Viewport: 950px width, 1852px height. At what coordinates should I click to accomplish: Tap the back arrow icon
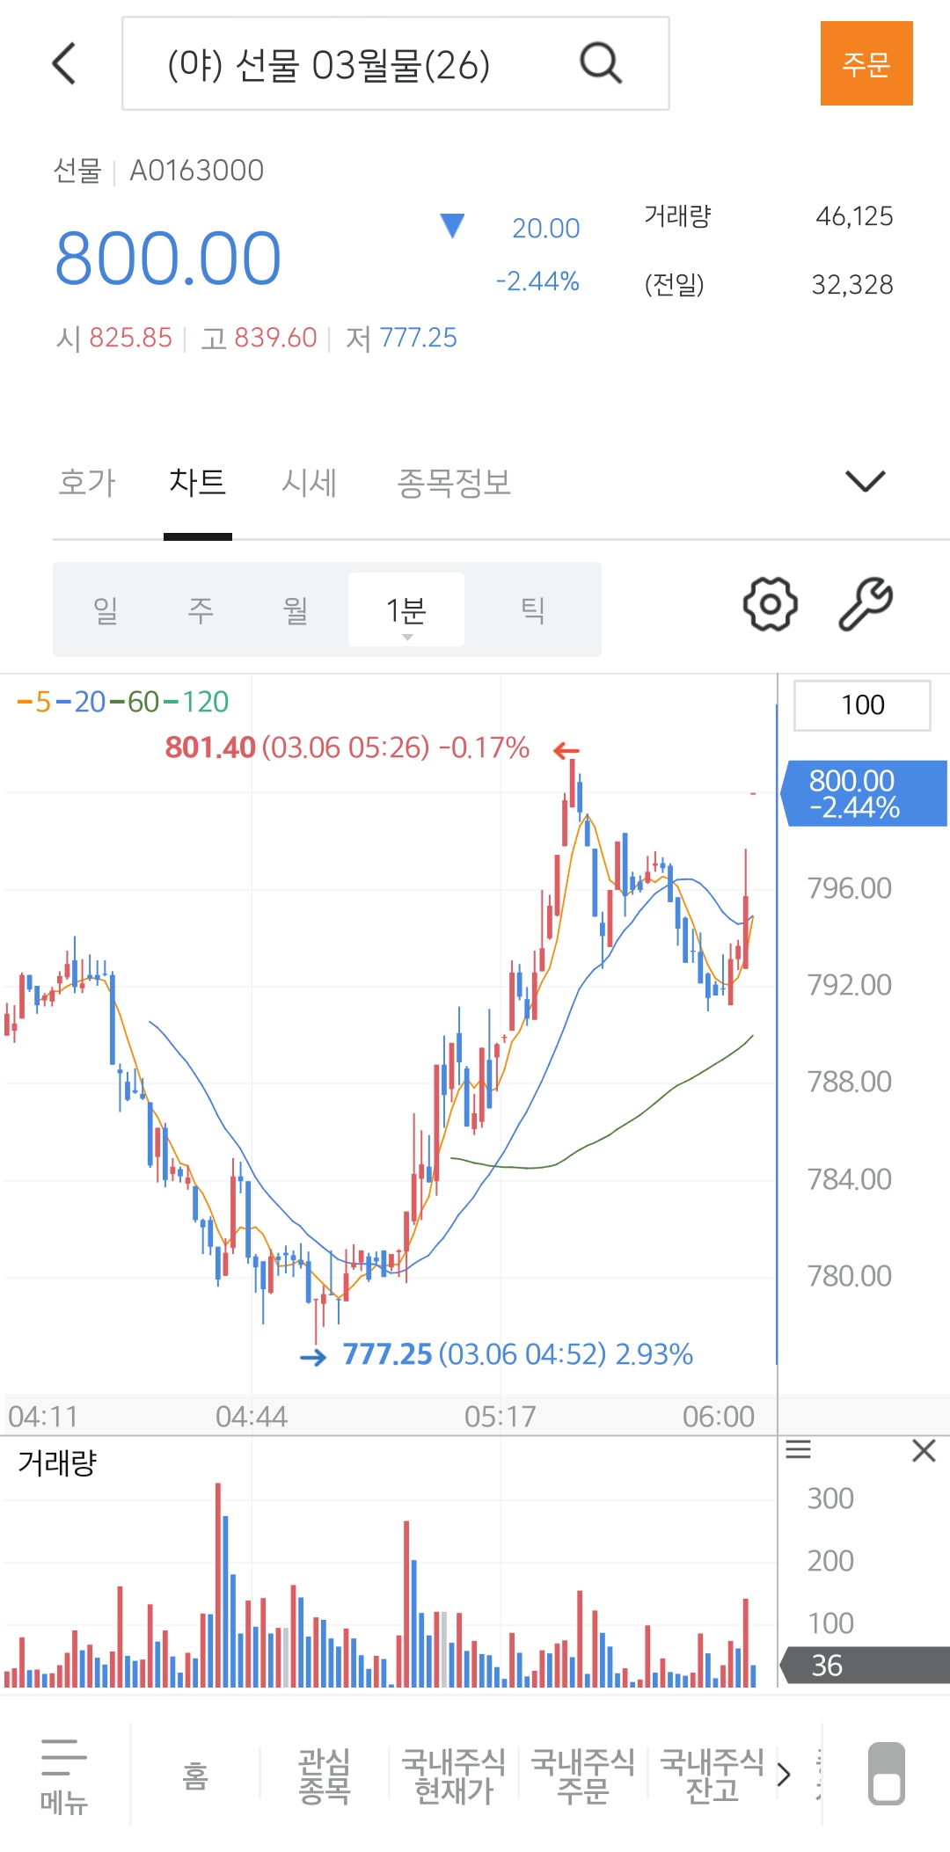pos(64,63)
